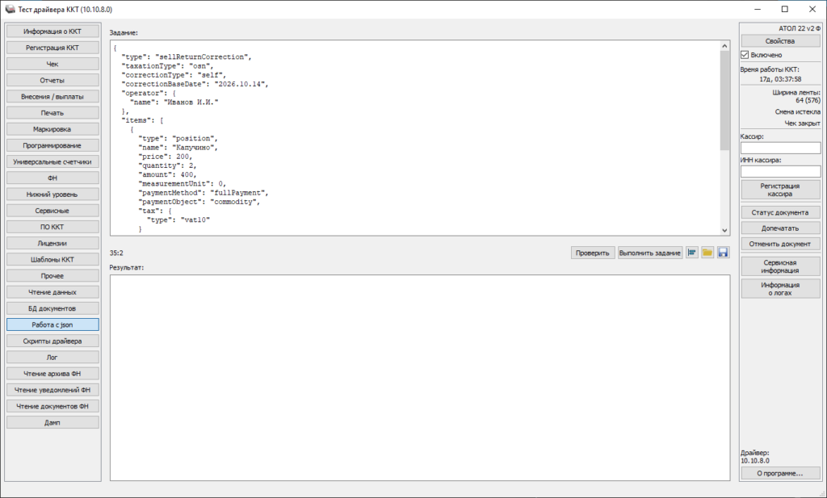Go to the "Чек" section
Screen dimensions: 827x498
point(52,65)
